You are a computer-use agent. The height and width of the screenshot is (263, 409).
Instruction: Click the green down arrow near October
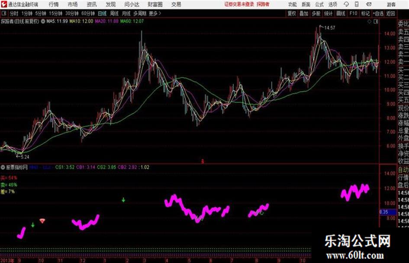[x=32, y=225]
